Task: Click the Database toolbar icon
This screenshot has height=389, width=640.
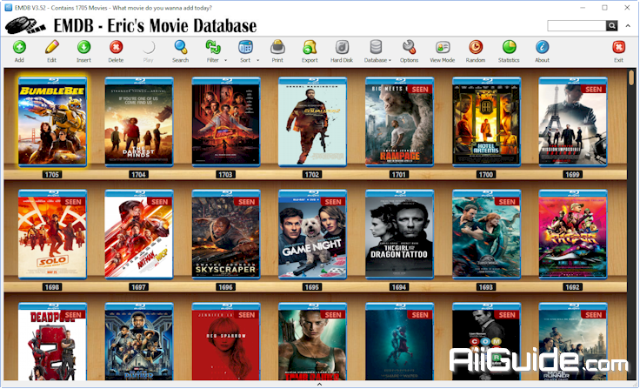Action: (x=376, y=47)
